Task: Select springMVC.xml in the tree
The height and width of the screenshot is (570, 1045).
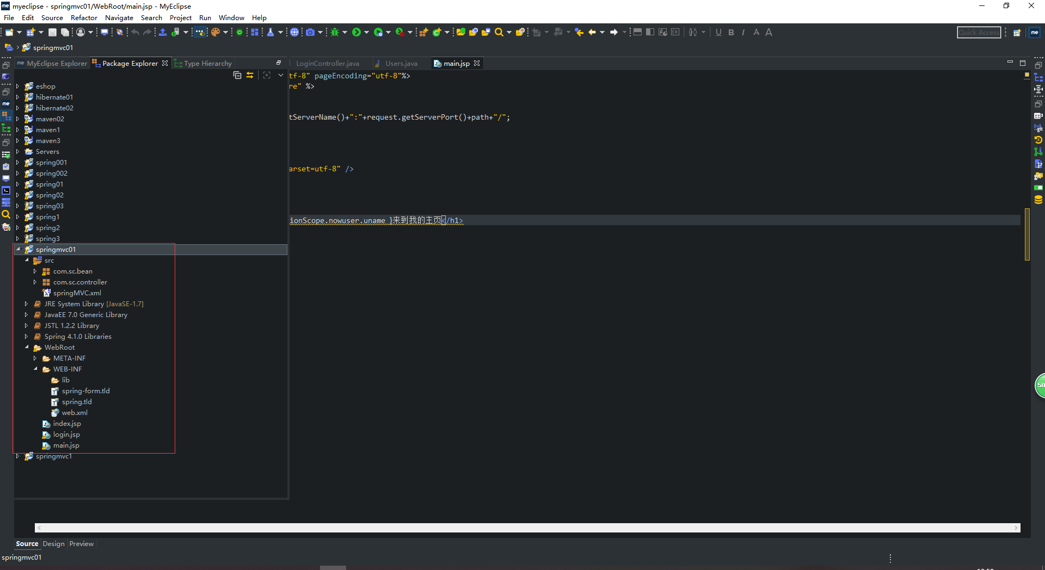Action: (x=77, y=293)
